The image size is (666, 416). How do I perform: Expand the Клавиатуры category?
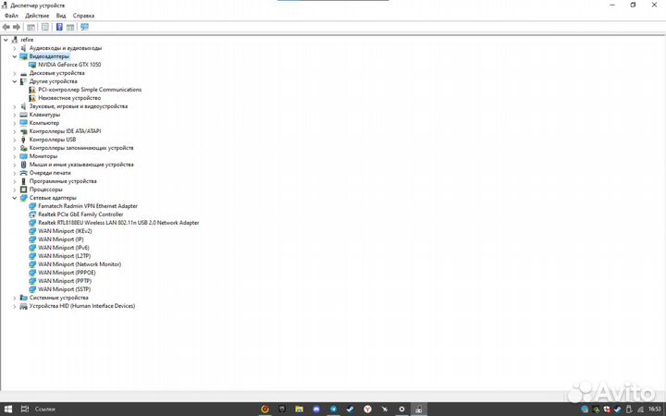tap(15, 115)
